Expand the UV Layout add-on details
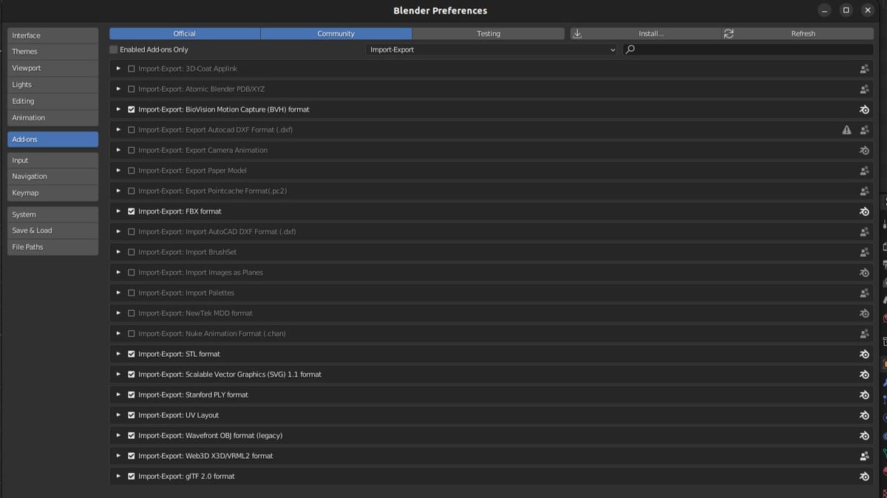The height and width of the screenshot is (498, 887). click(x=118, y=415)
